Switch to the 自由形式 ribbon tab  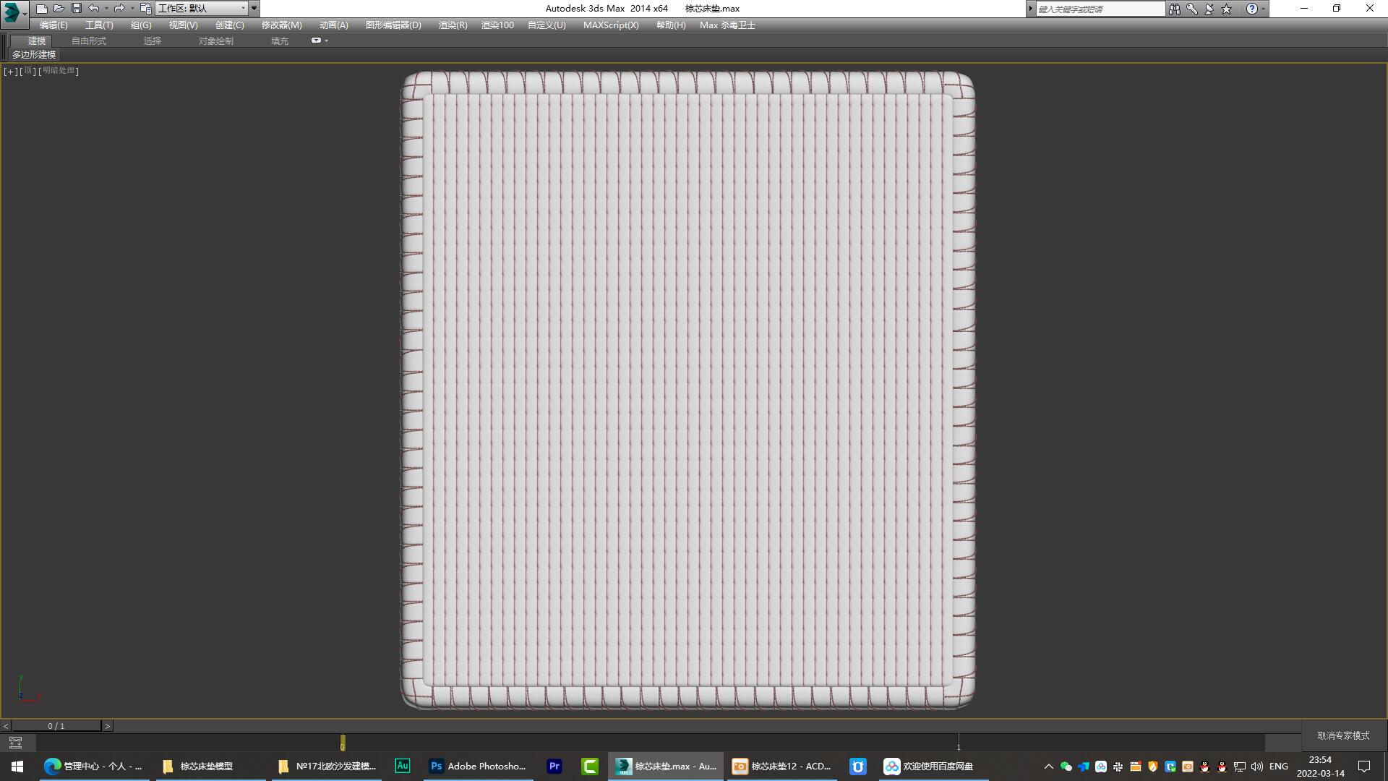[x=88, y=40]
